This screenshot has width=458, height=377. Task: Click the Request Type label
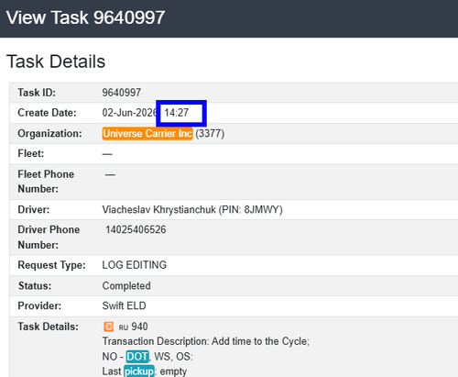coord(51,265)
